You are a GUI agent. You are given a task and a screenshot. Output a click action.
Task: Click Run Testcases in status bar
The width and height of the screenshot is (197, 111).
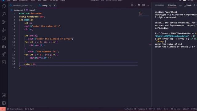15,109
